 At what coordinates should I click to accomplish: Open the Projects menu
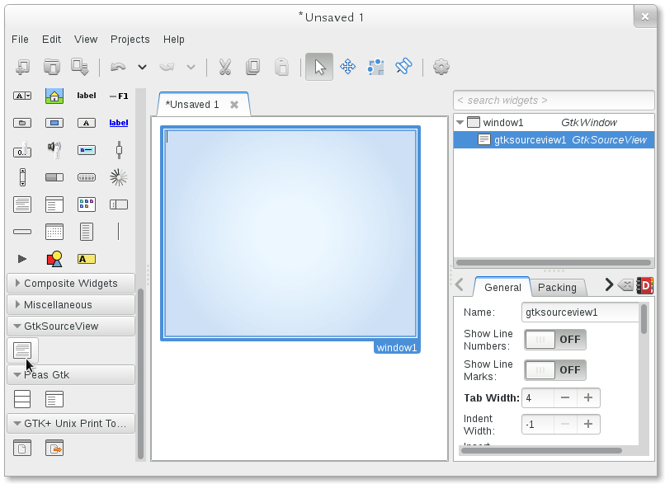(130, 40)
